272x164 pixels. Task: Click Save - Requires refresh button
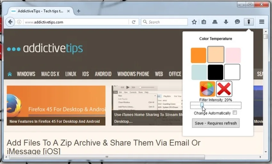[216, 123]
